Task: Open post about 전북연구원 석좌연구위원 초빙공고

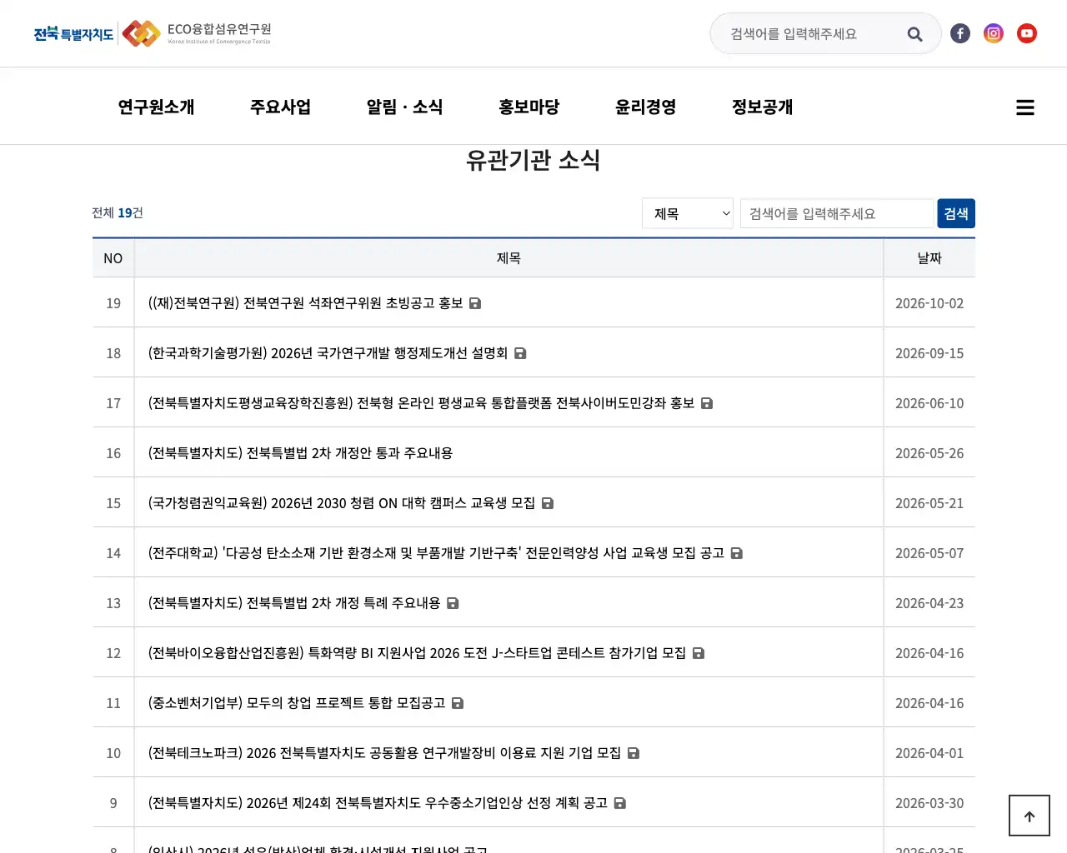Action: (305, 303)
